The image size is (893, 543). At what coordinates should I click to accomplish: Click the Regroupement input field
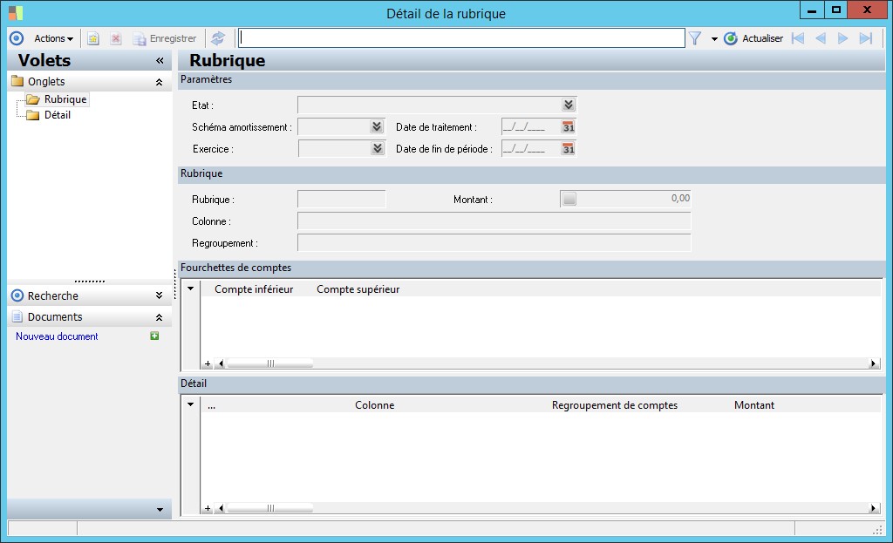[x=494, y=242]
